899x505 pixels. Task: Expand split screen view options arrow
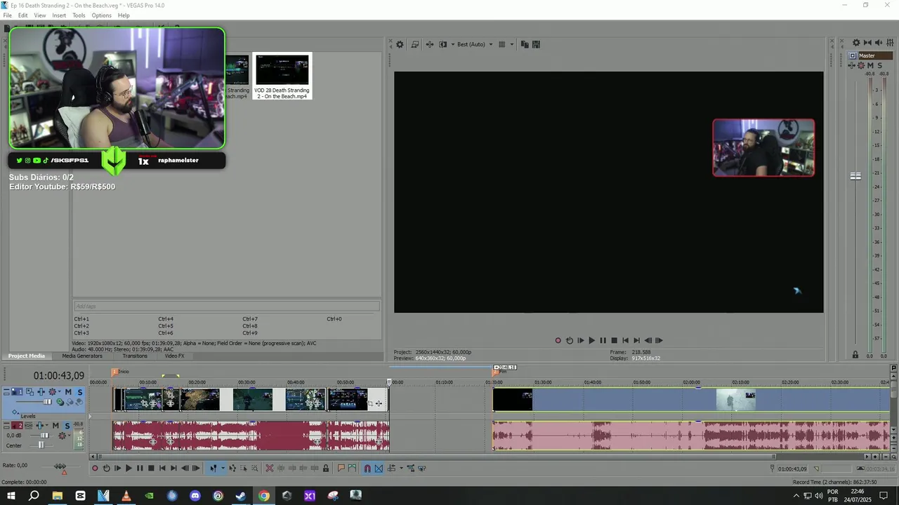click(x=452, y=44)
